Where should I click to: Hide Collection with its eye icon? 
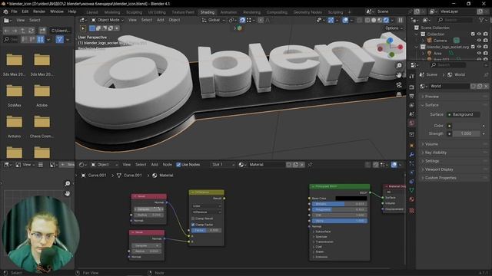click(479, 34)
